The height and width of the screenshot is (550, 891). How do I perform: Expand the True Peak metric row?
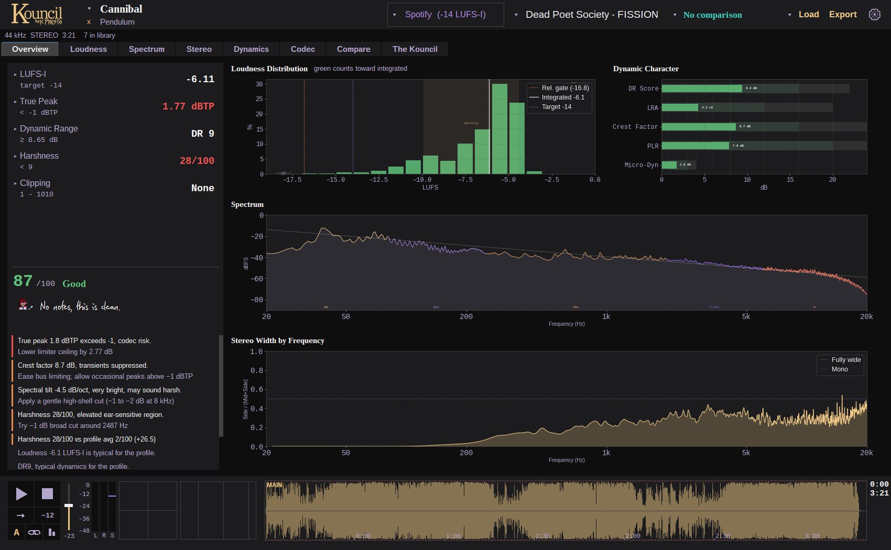[x=114, y=106]
